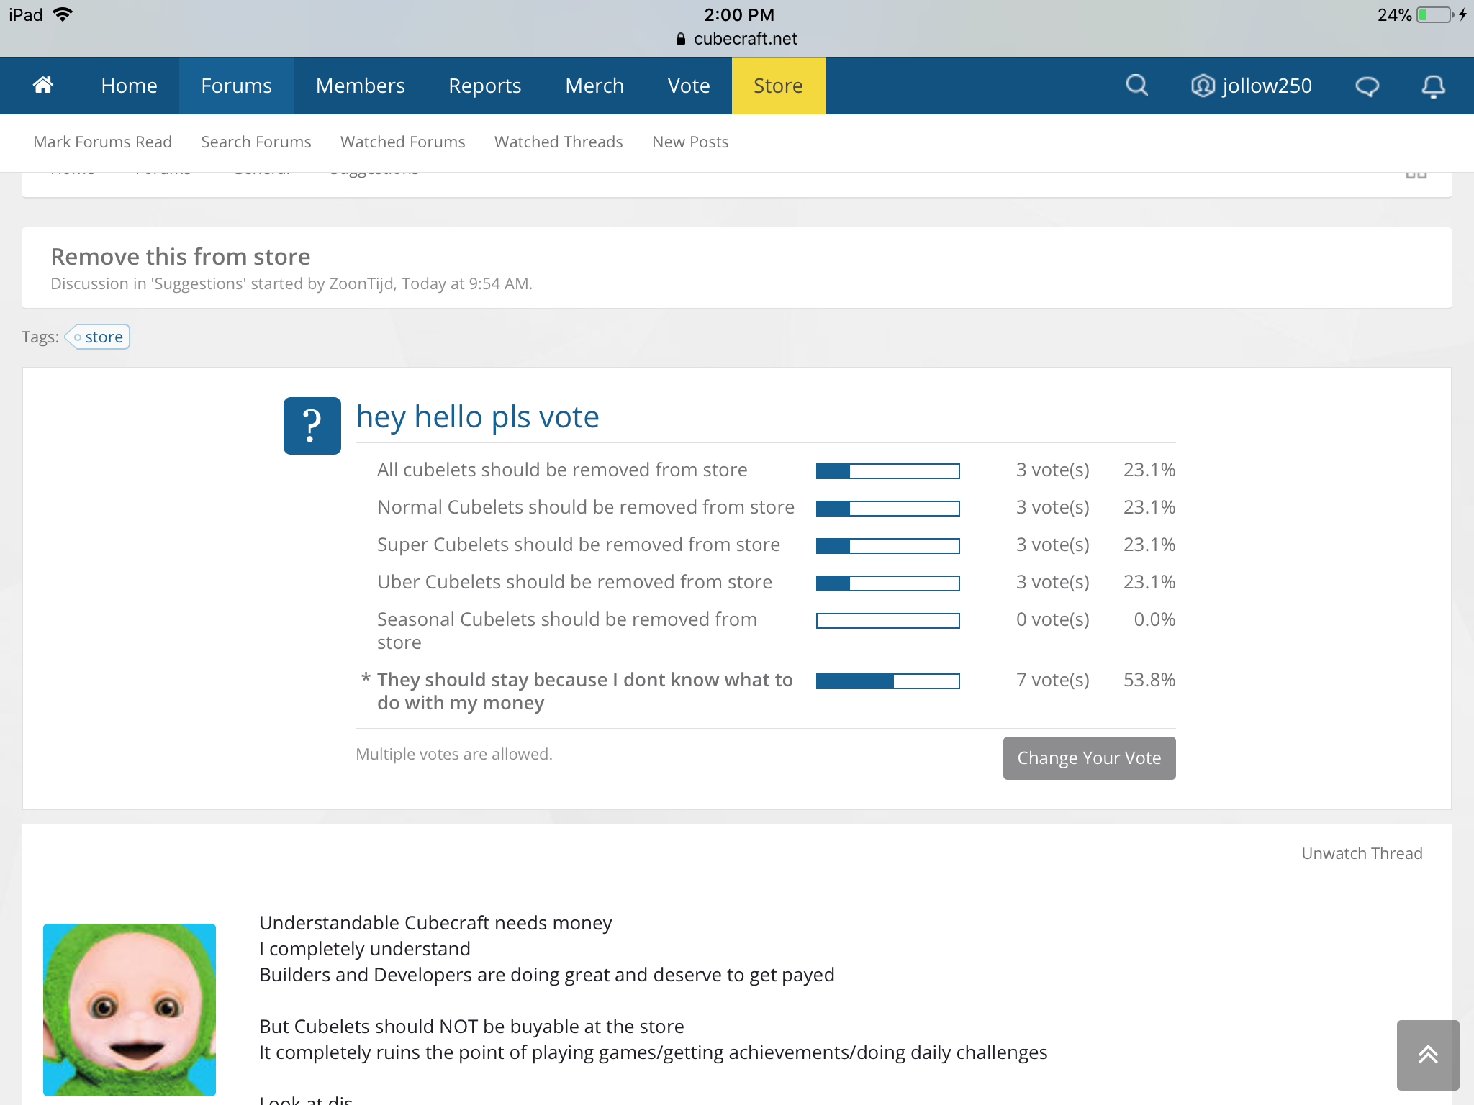The width and height of the screenshot is (1474, 1105).
Task: Open the poster's Teletubby avatar
Action: [130, 1010]
